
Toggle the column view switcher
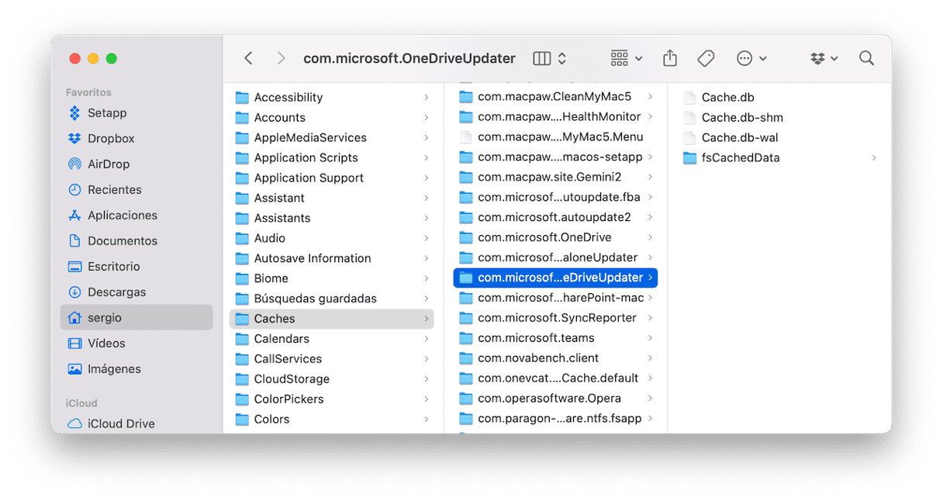(550, 59)
